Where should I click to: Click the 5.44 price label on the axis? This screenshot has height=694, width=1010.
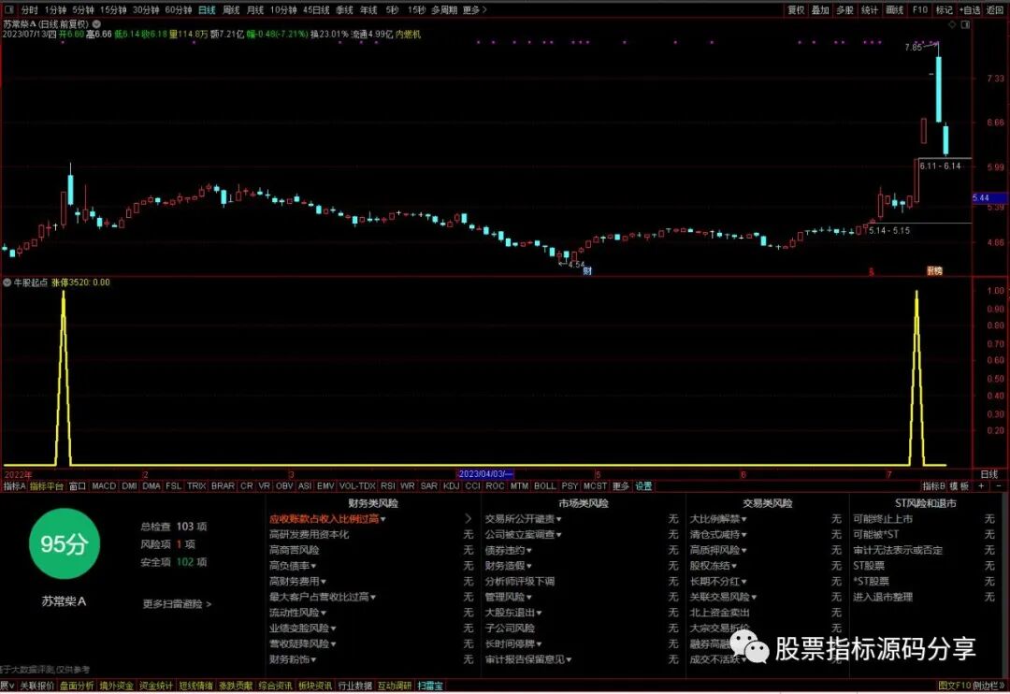(x=988, y=198)
